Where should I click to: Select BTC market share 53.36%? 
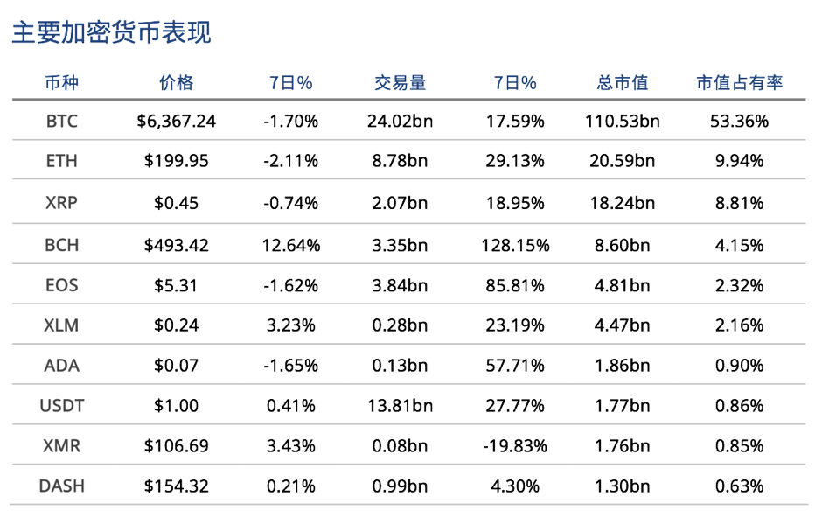click(x=739, y=122)
